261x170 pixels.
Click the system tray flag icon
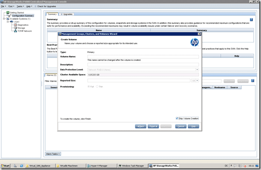click(x=235, y=166)
